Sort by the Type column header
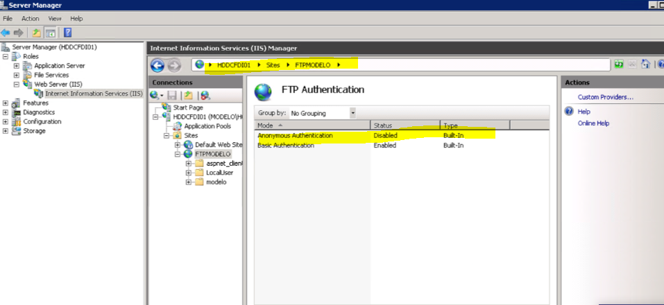The height and width of the screenshot is (305, 664). pos(475,125)
